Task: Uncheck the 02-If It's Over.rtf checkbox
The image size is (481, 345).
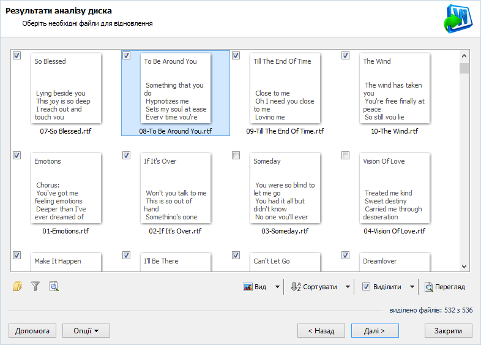Action: [x=127, y=156]
